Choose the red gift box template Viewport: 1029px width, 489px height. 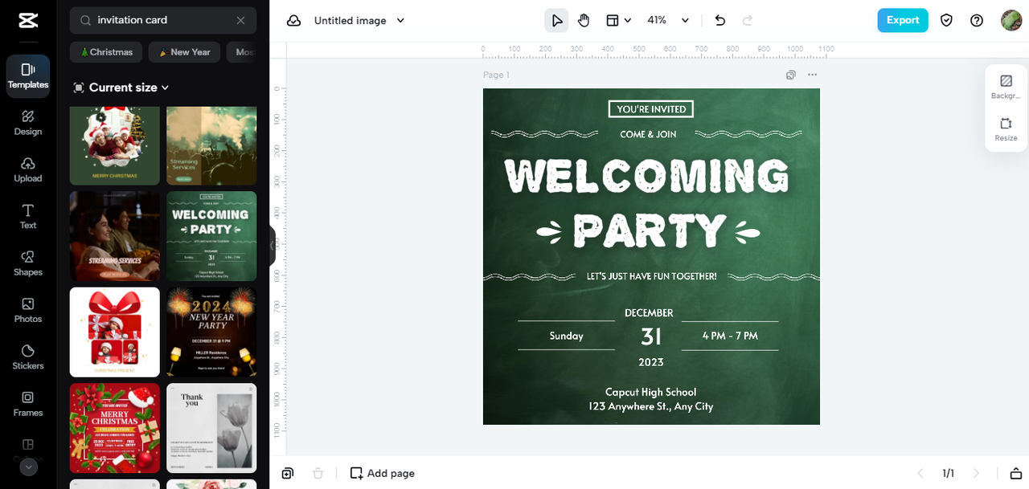point(115,332)
